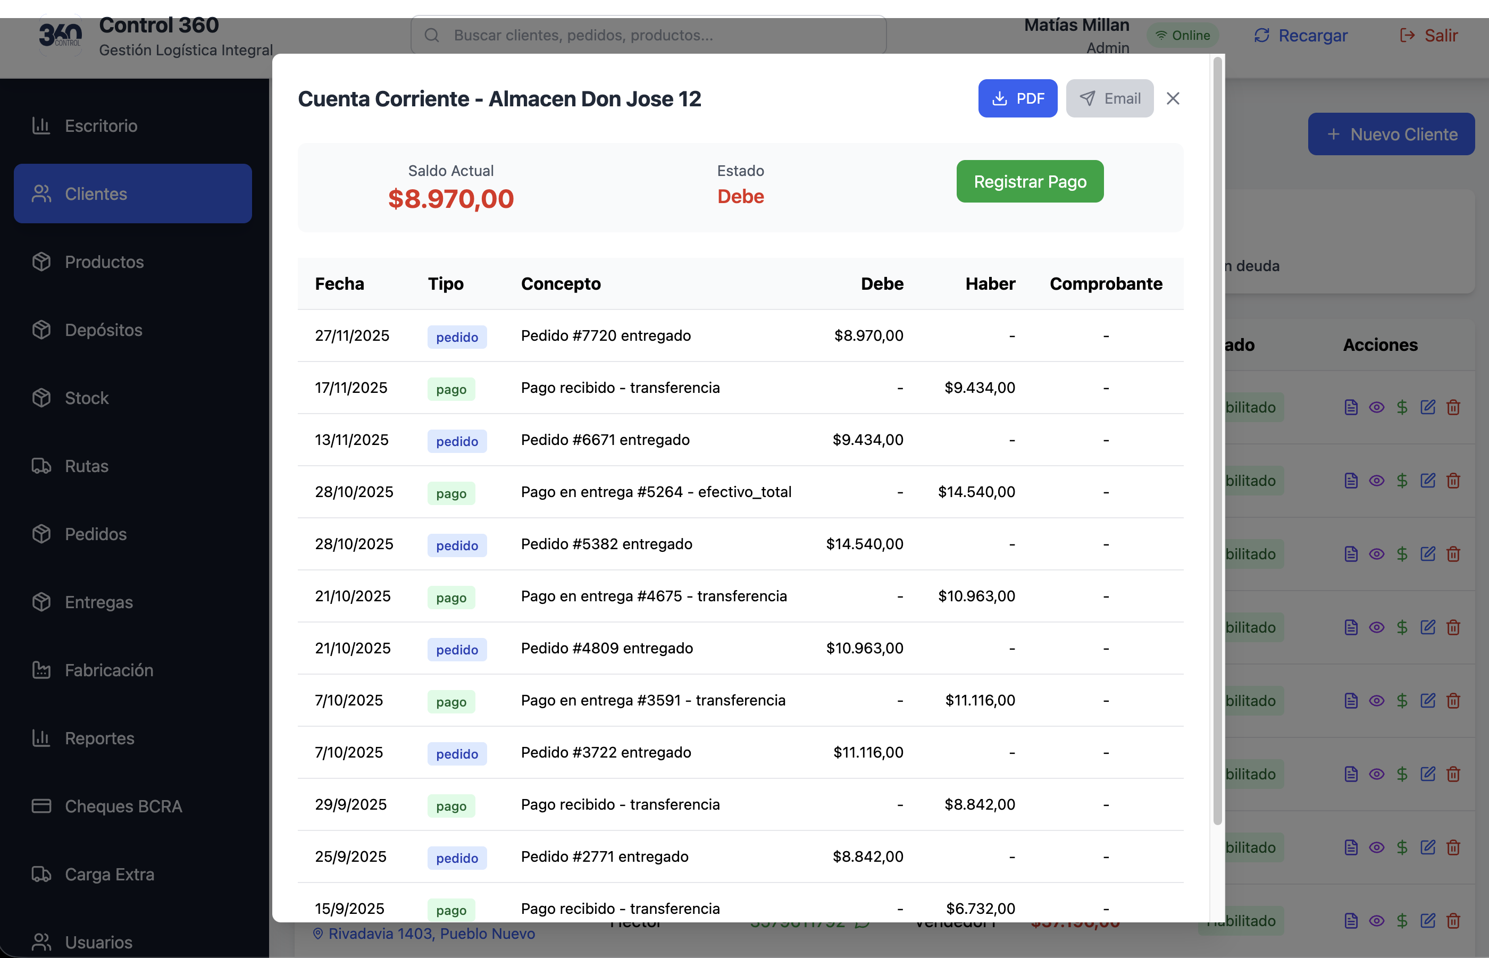Open Fabricación factory icon menu
The height and width of the screenshot is (958, 1489).
tap(41, 670)
